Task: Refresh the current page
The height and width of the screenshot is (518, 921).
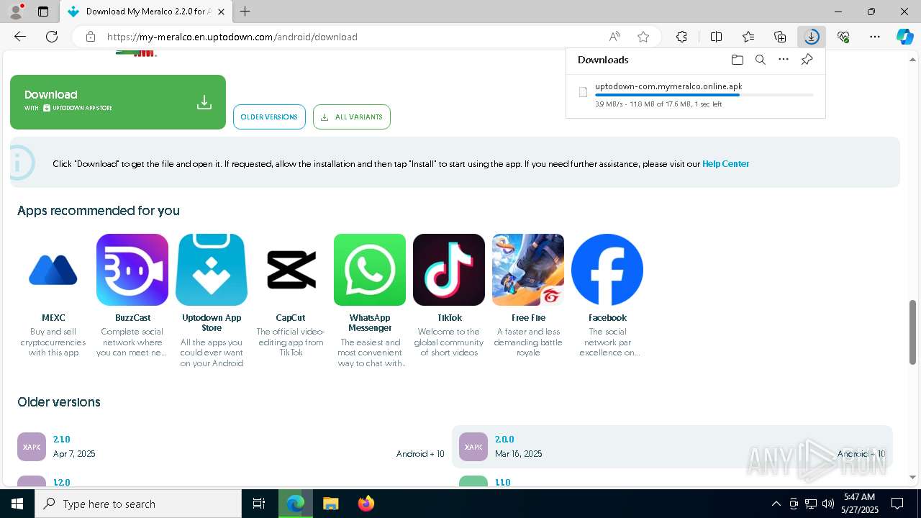Action: [x=52, y=37]
